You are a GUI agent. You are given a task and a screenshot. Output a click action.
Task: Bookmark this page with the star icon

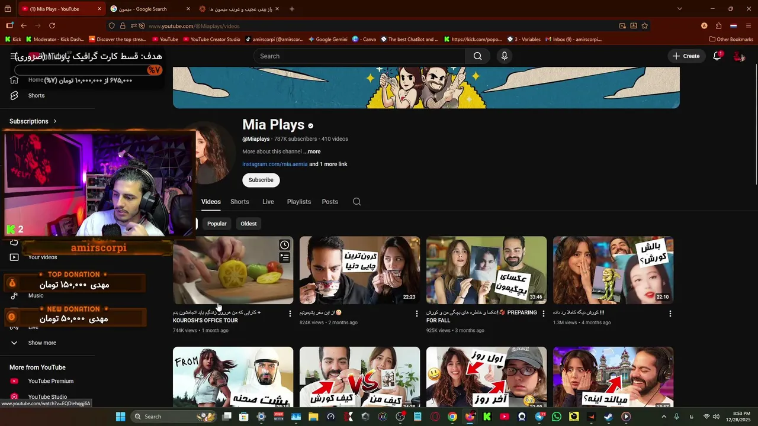pos(645,25)
